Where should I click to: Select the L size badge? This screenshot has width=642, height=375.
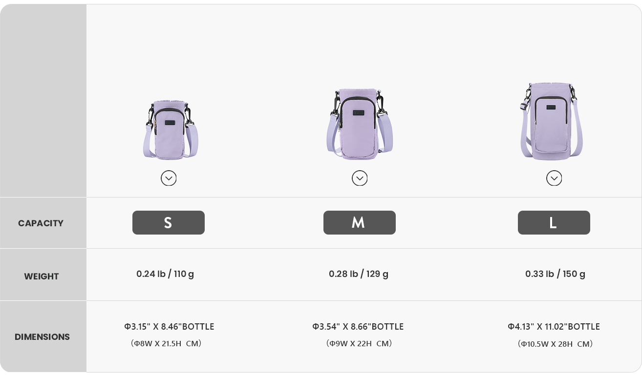554,222
